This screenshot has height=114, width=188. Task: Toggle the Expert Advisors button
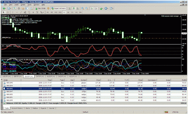(x=58, y=8)
